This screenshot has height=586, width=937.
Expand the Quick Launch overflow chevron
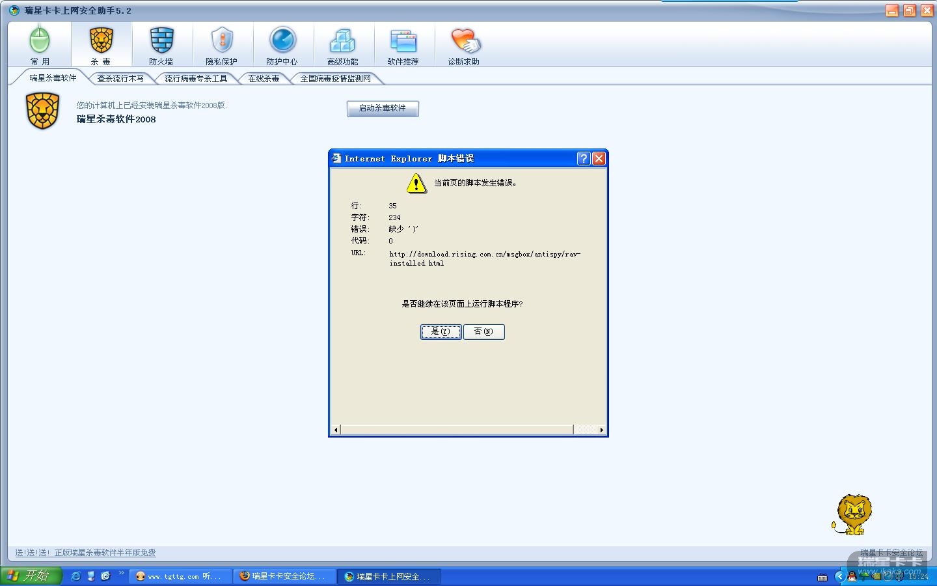point(121,574)
